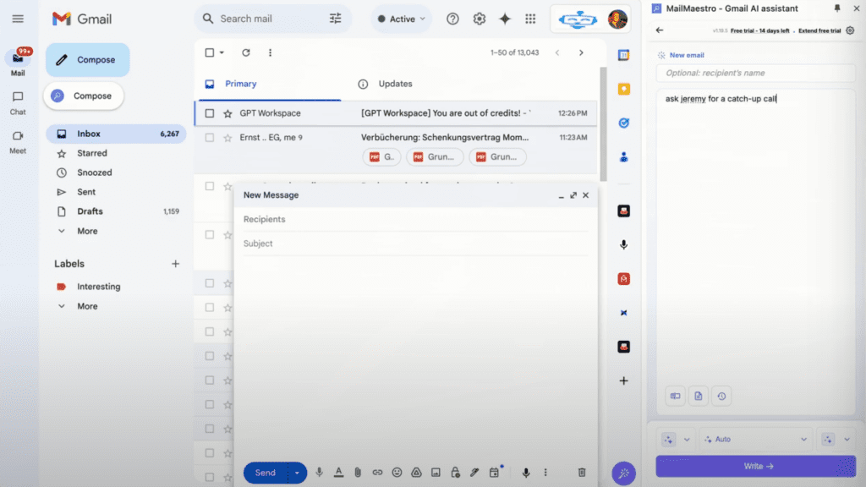The width and height of the screenshot is (866, 487).
Task: Click the history clock icon in MailMaestro
Action: tap(721, 396)
